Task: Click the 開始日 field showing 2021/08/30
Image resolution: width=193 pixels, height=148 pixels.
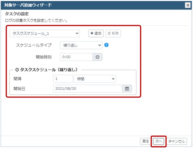Action: click(x=87, y=89)
